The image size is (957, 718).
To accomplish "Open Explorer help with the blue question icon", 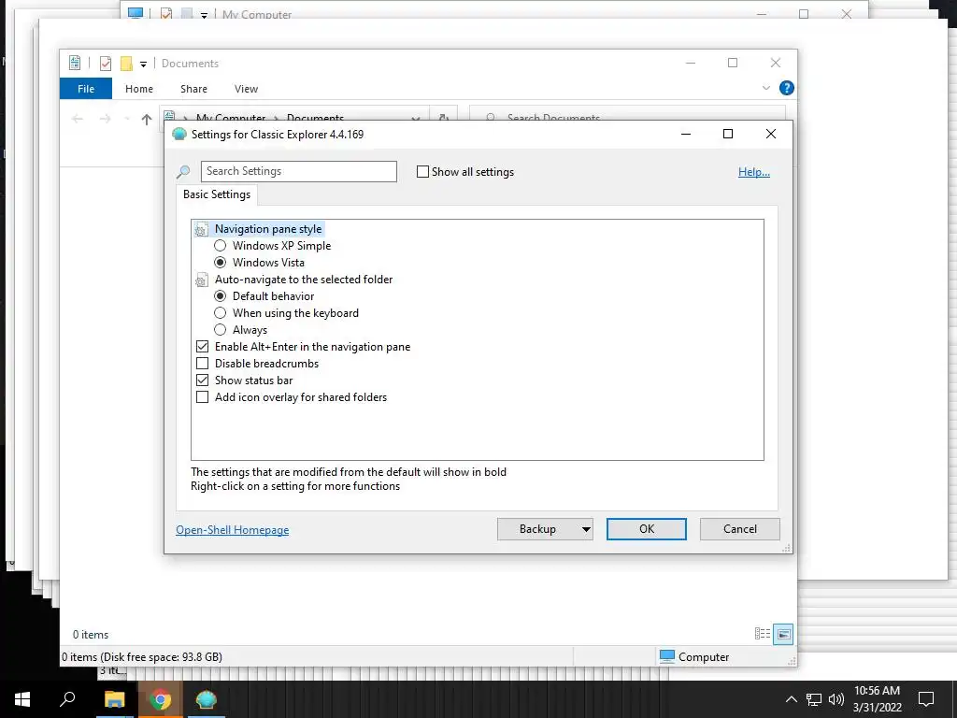I will [787, 89].
